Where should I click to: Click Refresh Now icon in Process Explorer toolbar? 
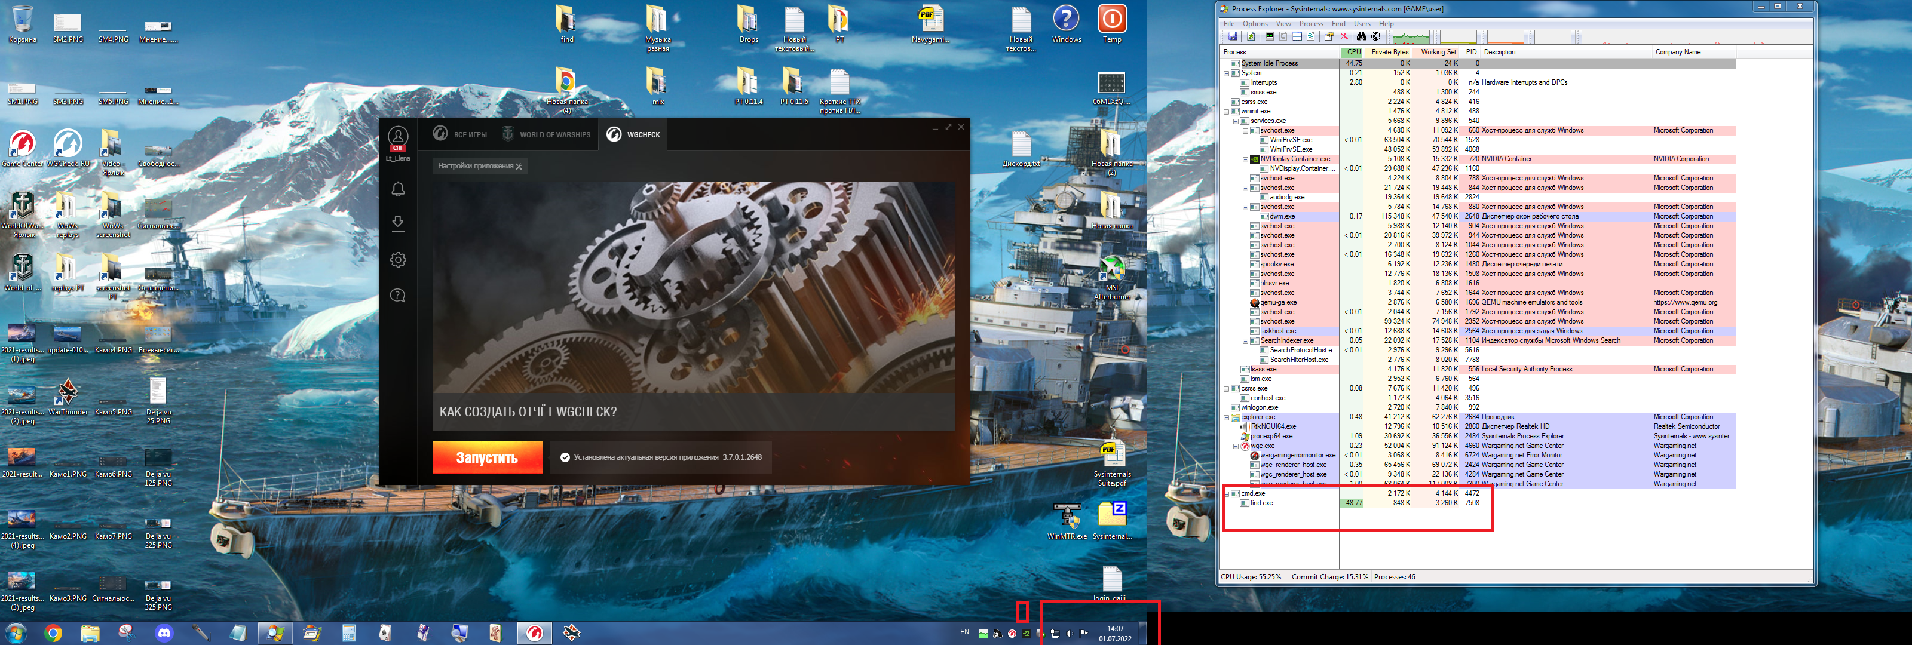pyautogui.click(x=1251, y=36)
